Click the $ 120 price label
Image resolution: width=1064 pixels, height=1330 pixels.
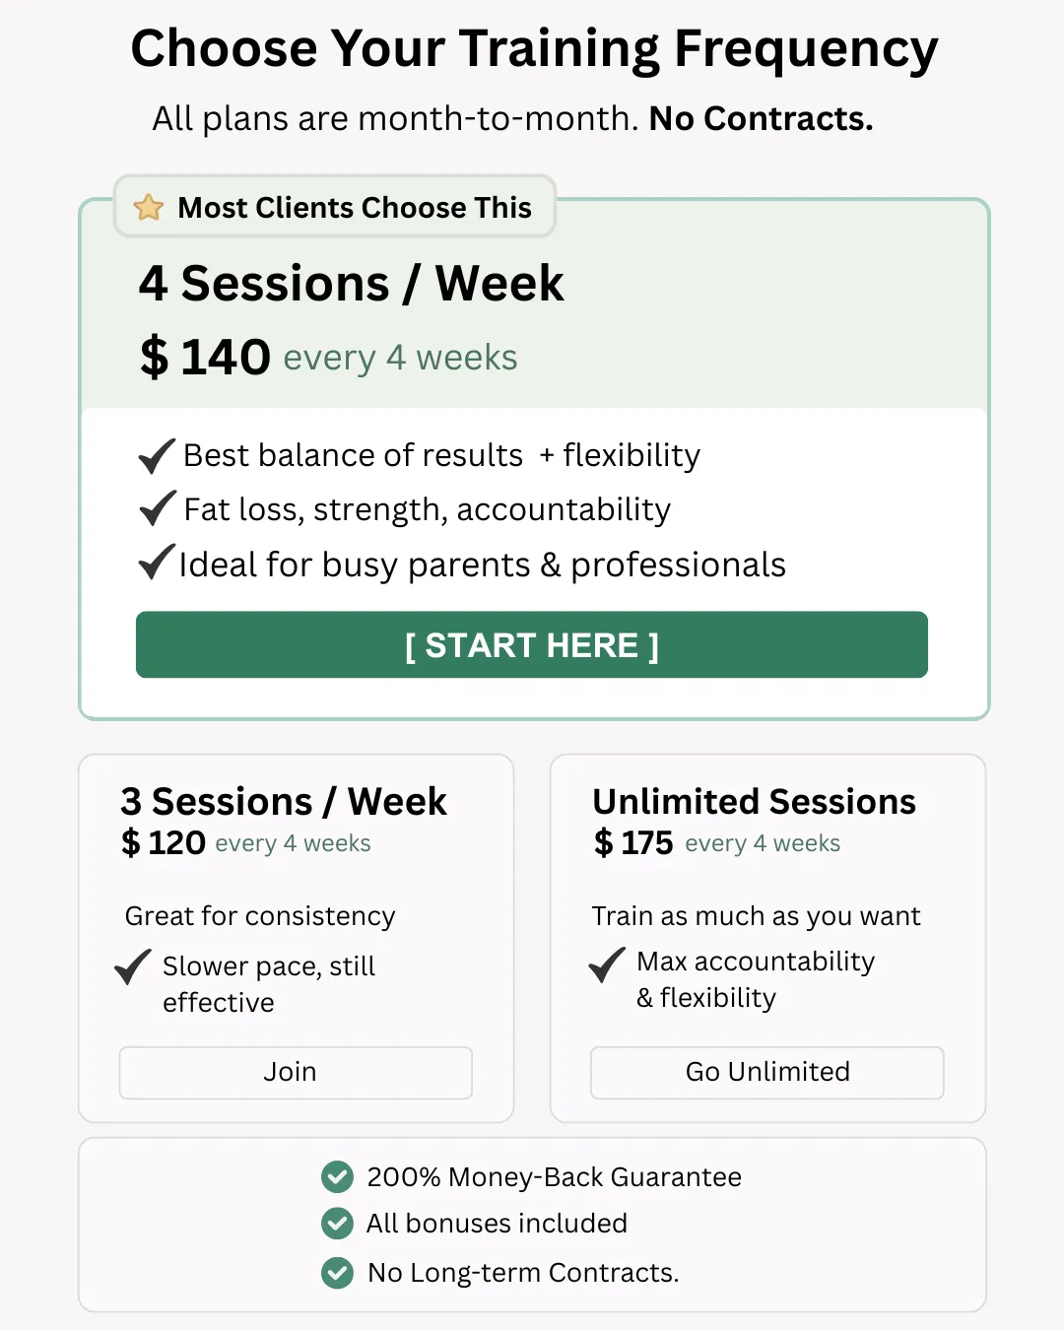163,843
